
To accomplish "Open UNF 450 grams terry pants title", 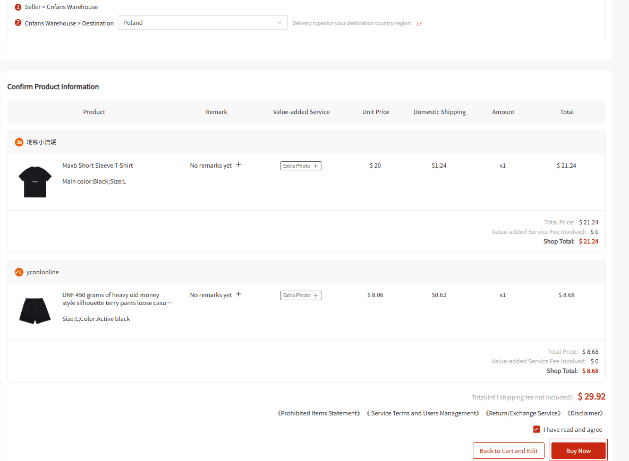I will pos(117,299).
